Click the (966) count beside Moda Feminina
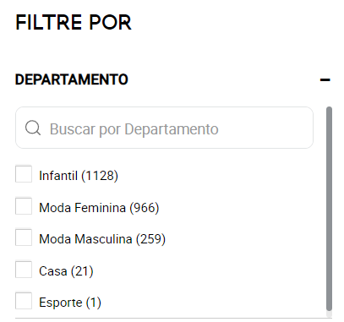344x322 pixels. [145, 208]
